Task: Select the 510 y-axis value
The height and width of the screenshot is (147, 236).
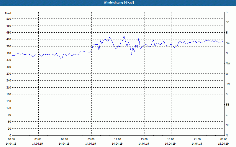Action: click(x=9, y=19)
